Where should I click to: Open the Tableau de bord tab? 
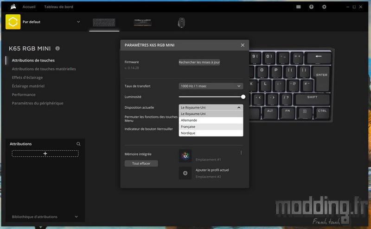pyautogui.click(x=58, y=7)
